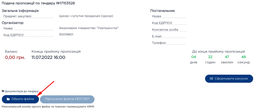The width and height of the screenshot is (255, 112).
Task: Click the countdown days value "04"
Action: coord(194,57)
